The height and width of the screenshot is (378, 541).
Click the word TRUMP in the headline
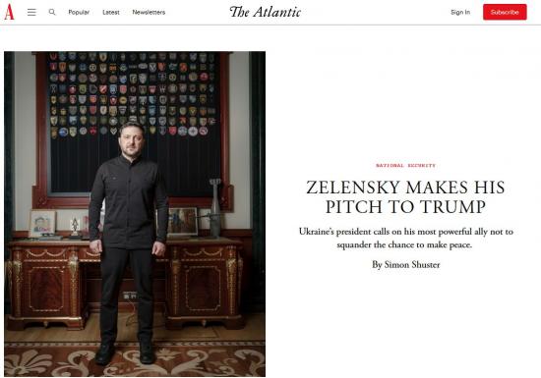tap(453, 206)
